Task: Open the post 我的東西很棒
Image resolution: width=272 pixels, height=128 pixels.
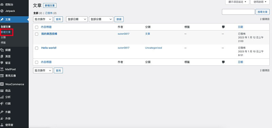Action: click(49, 34)
